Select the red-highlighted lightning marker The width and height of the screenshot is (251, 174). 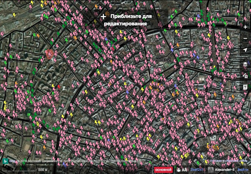[x=50, y=54]
